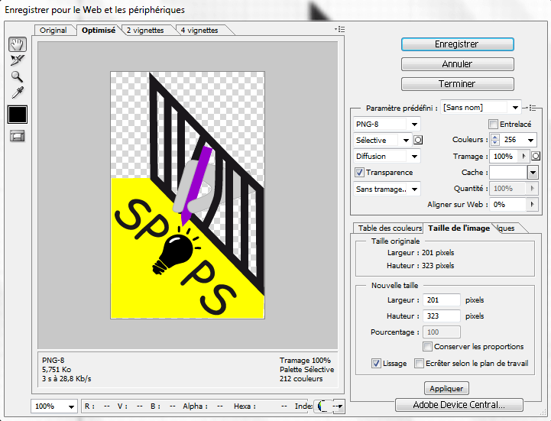
Task: Select the Slice Select tool
Action: (17, 60)
